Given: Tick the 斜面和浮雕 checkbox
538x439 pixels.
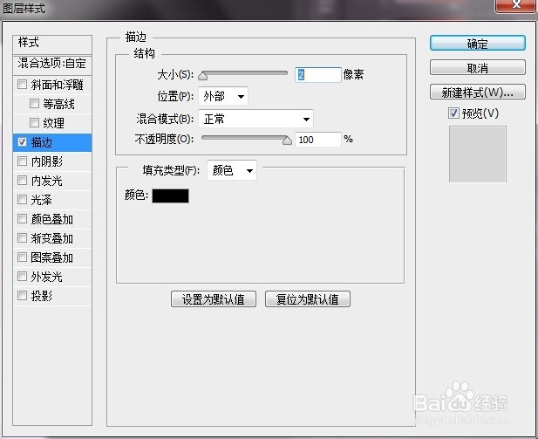Looking at the screenshot, I should pyautogui.click(x=23, y=84).
